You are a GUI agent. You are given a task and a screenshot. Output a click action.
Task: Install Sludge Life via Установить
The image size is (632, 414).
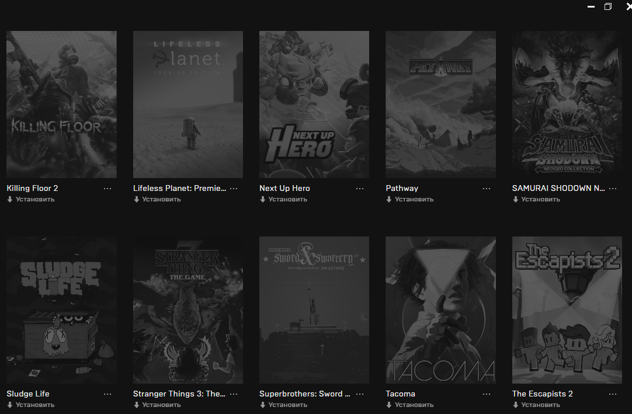(x=30, y=405)
